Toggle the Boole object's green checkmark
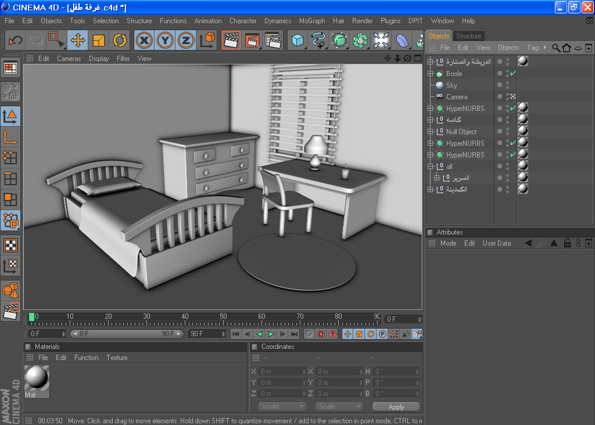Viewport: 595px width, 425px height. pyautogui.click(x=513, y=73)
